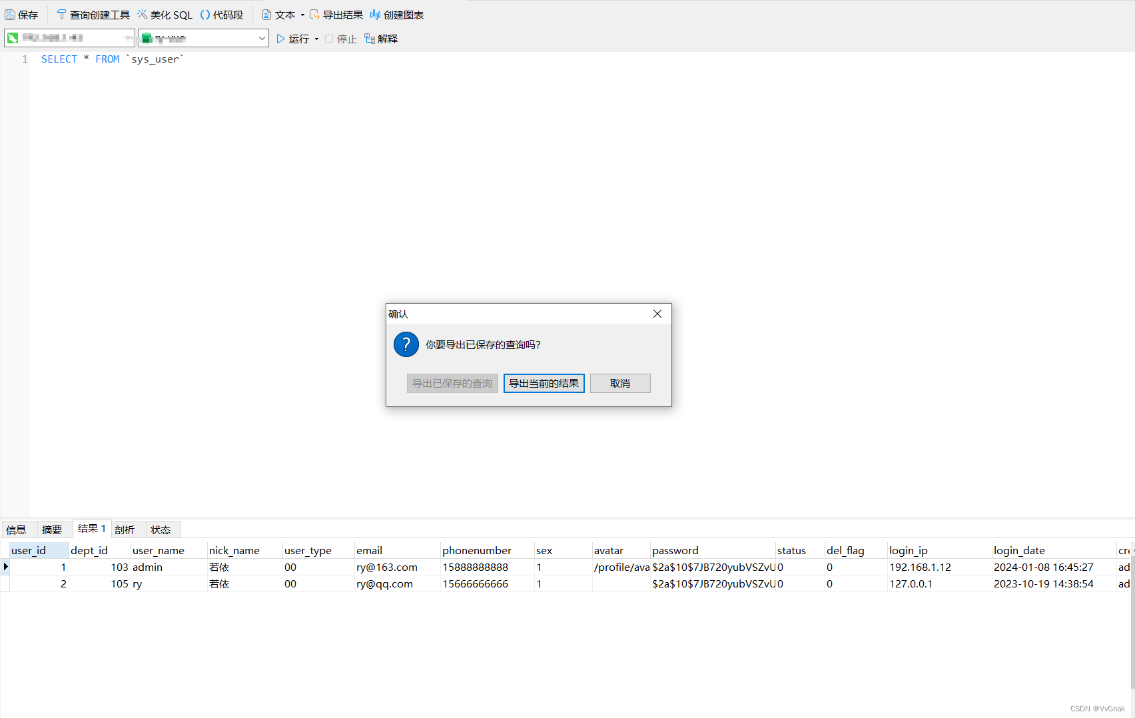Click the user_name column header
The width and height of the screenshot is (1135, 718).
tap(169, 550)
